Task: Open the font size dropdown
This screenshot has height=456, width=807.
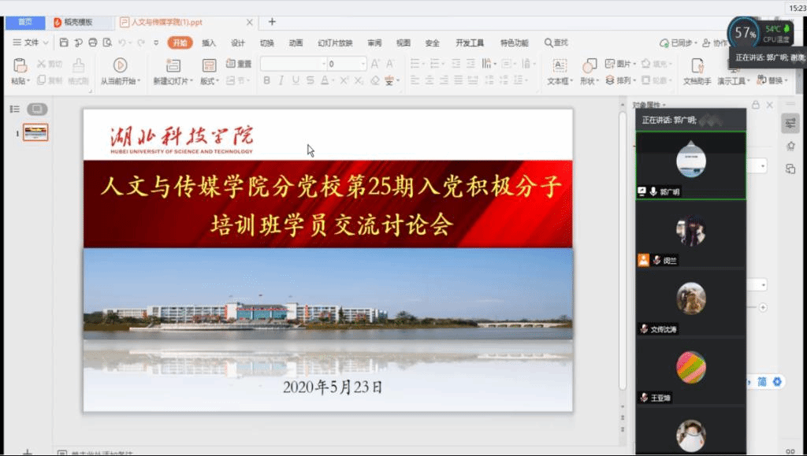Action: [x=363, y=64]
